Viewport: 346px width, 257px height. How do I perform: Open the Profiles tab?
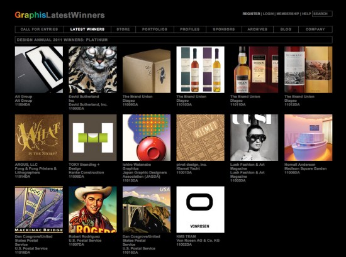[x=190, y=30]
